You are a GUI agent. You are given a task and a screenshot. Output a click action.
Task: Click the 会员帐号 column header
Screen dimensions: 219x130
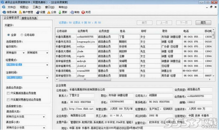click(87, 31)
